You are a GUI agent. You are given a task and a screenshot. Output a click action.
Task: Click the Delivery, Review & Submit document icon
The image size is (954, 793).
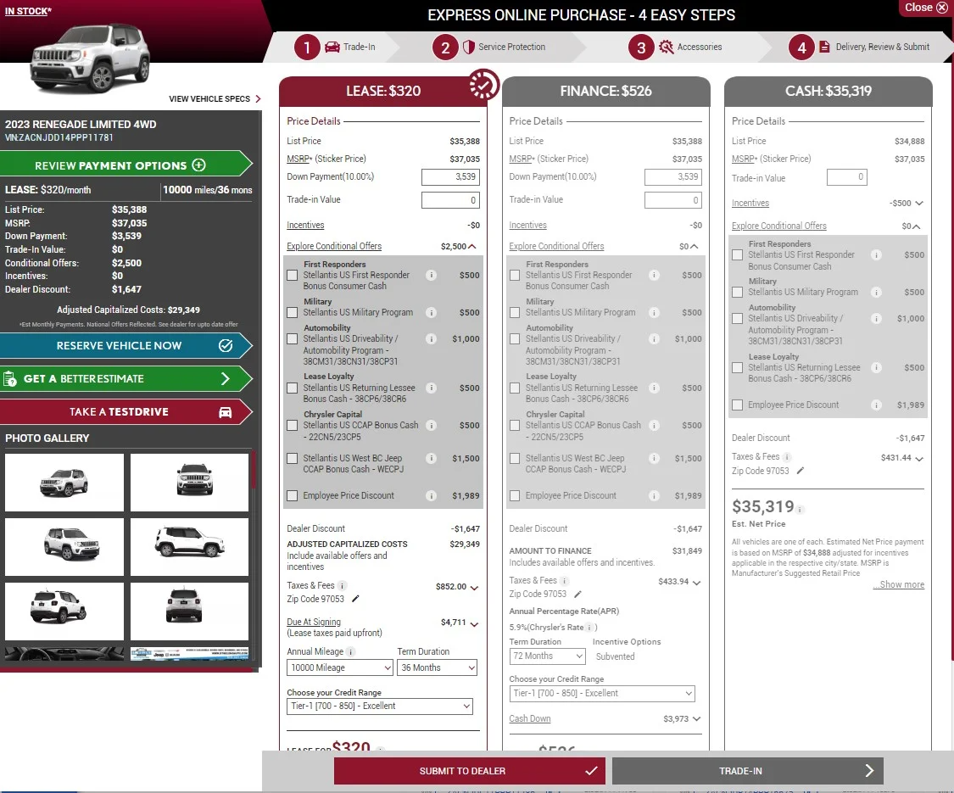pyautogui.click(x=824, y=47)
